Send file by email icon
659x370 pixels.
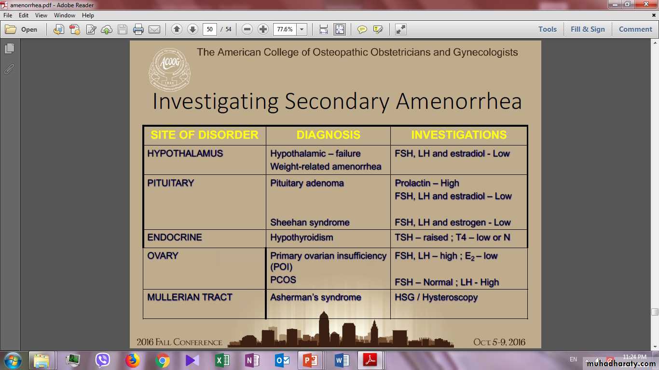tap(154, 29)
